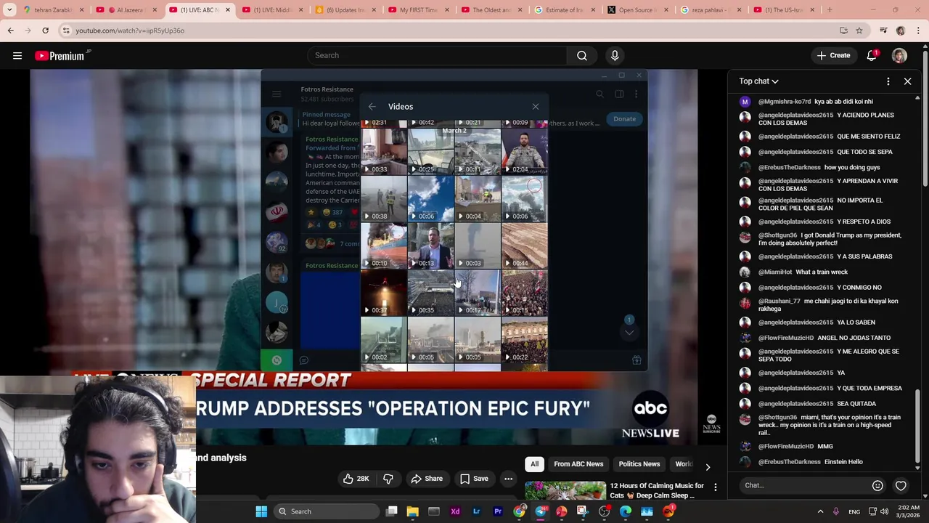
Task: Show hidden system tray icons
Action: (x=821, y=511)
